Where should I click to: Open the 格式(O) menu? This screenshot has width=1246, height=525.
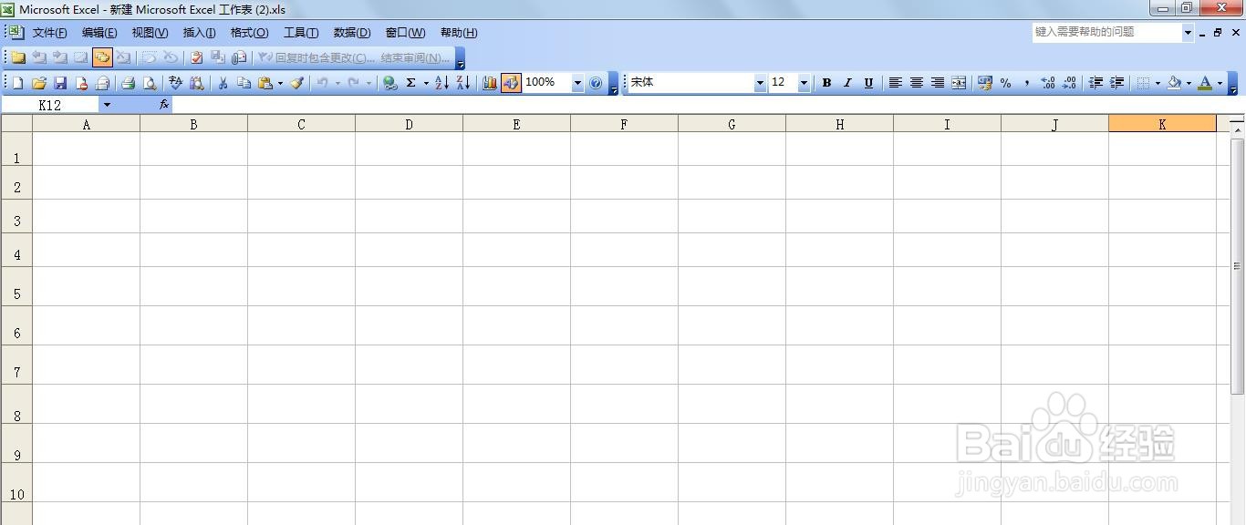point(249,33)
